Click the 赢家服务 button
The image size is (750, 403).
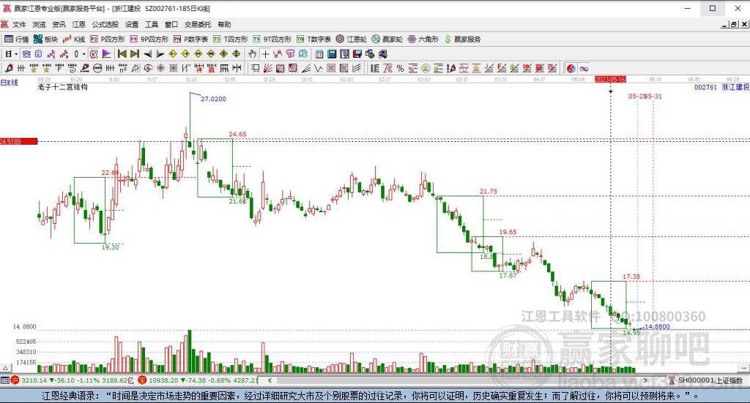click(462, 39)
